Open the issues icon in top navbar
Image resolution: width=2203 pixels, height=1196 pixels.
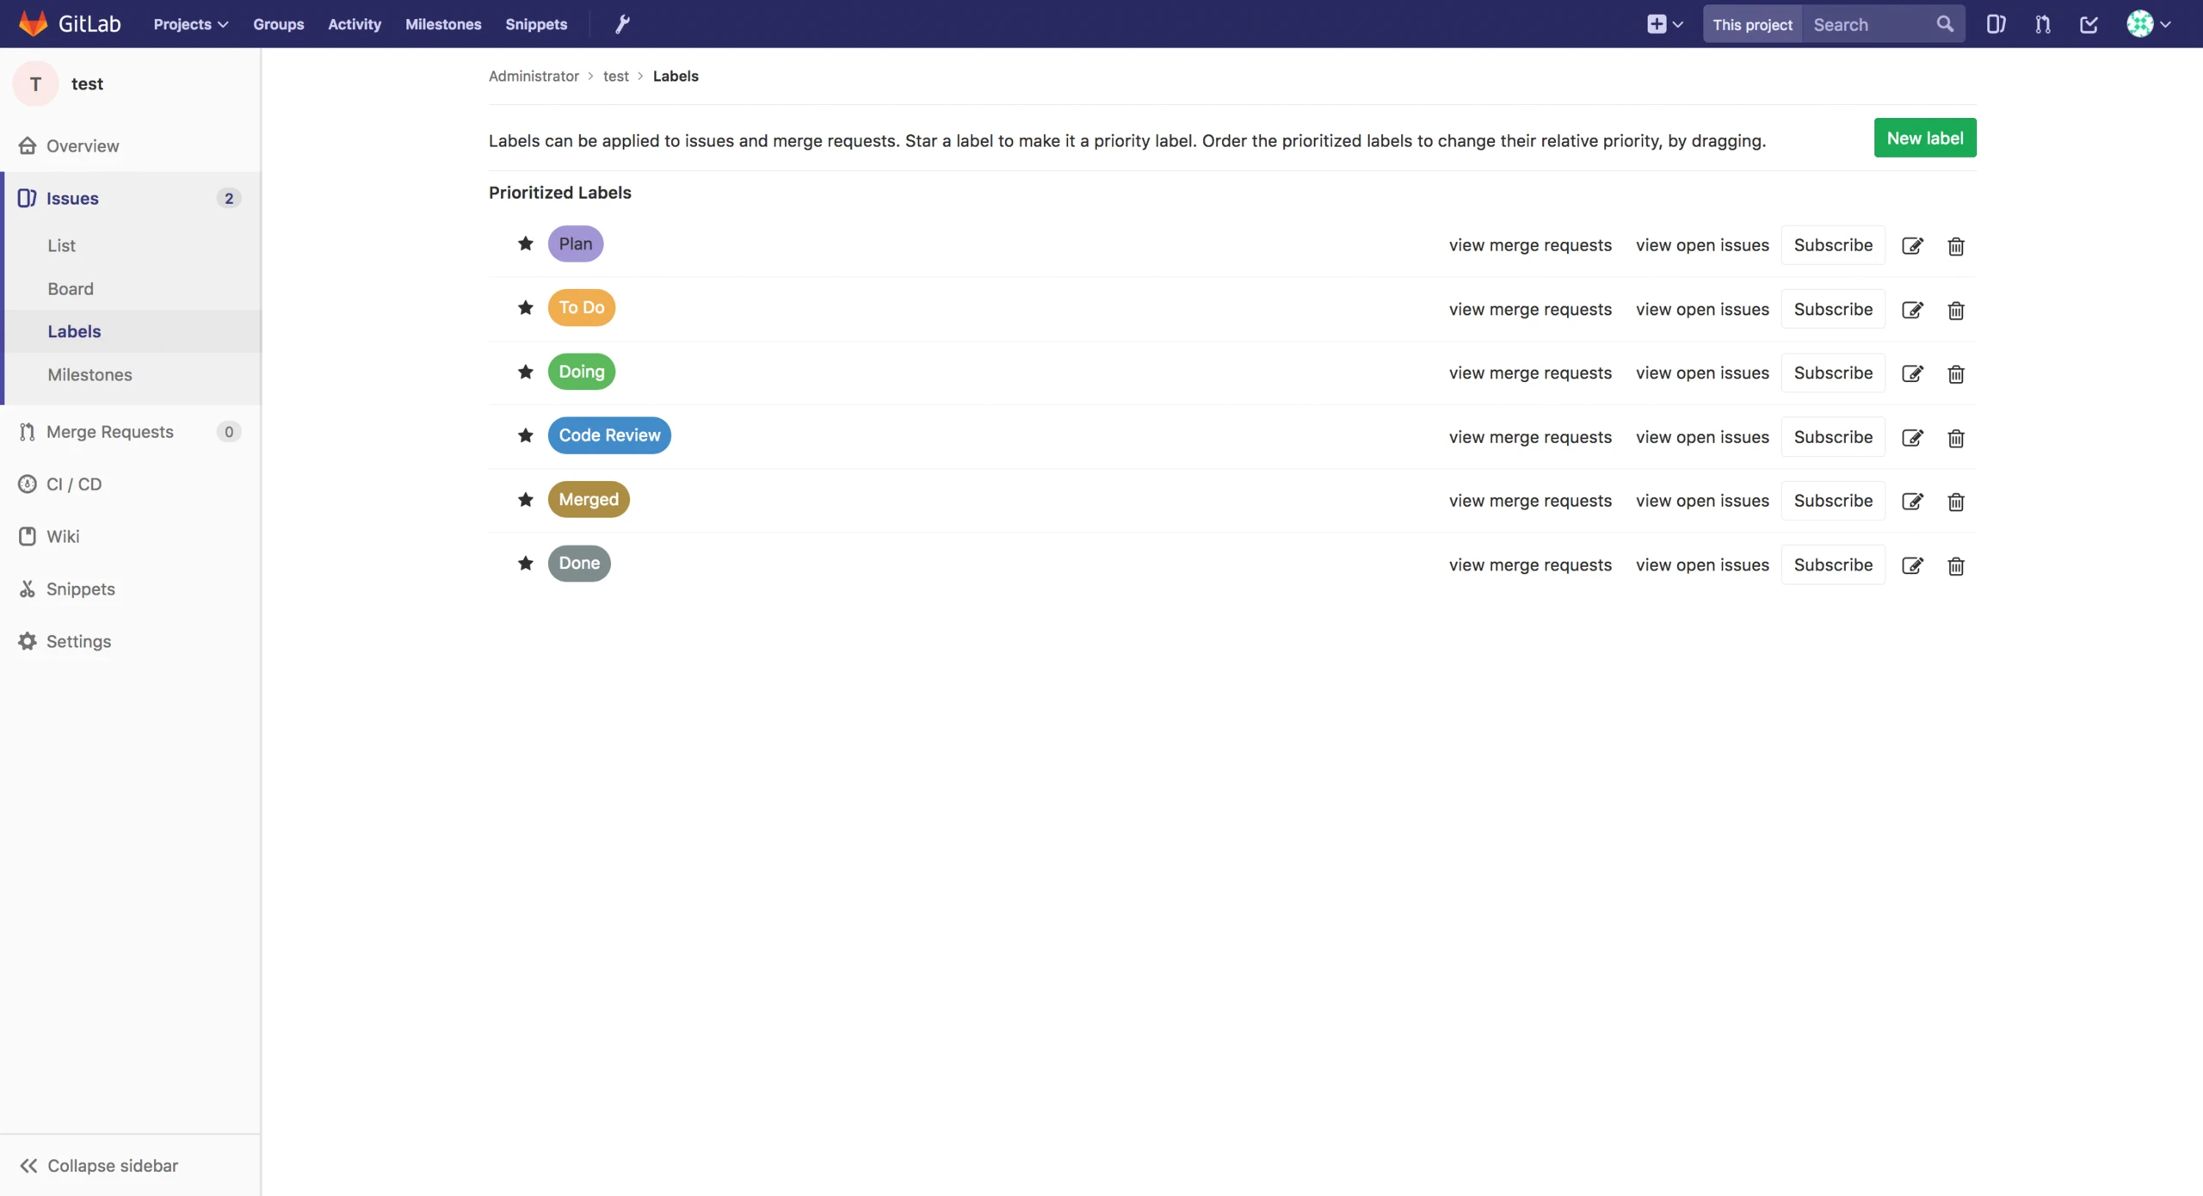coord(1996,24)
